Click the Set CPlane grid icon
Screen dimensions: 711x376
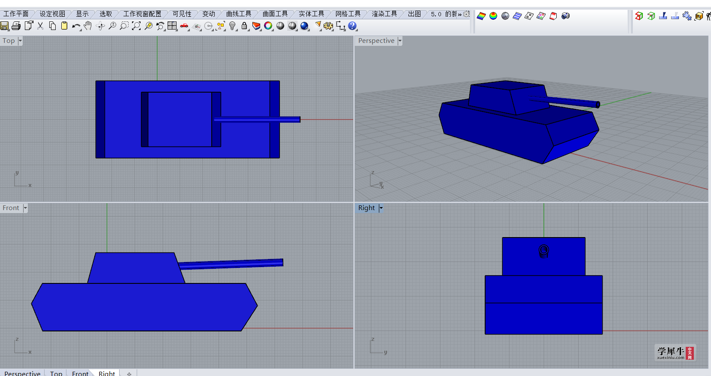tap(197, 26)
